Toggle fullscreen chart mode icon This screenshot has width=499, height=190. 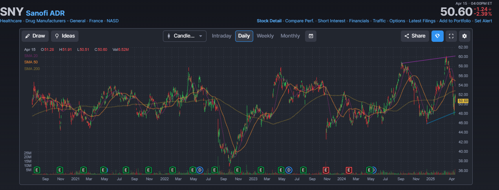pos(451,36)
